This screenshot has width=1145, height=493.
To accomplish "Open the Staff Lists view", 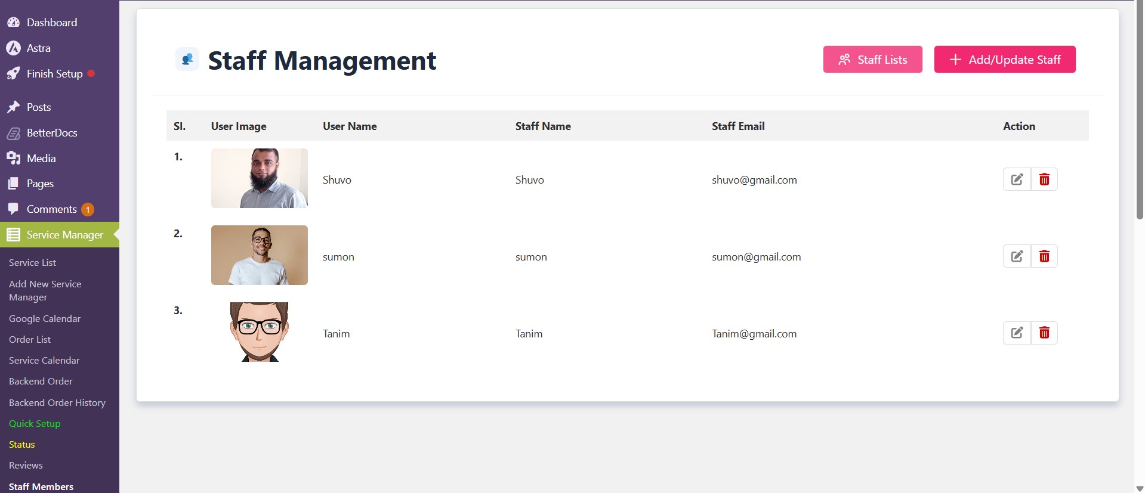I will 872,60.
